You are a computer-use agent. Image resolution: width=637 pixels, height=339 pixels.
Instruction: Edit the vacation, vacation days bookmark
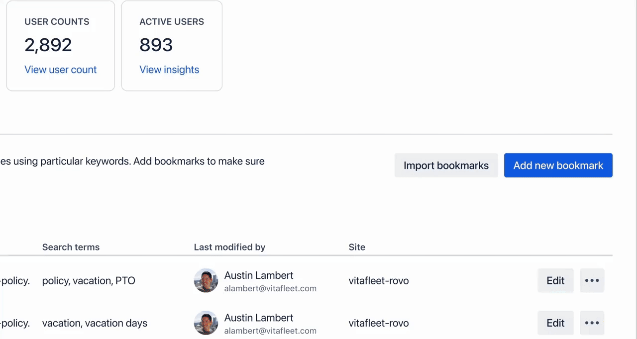555,323
